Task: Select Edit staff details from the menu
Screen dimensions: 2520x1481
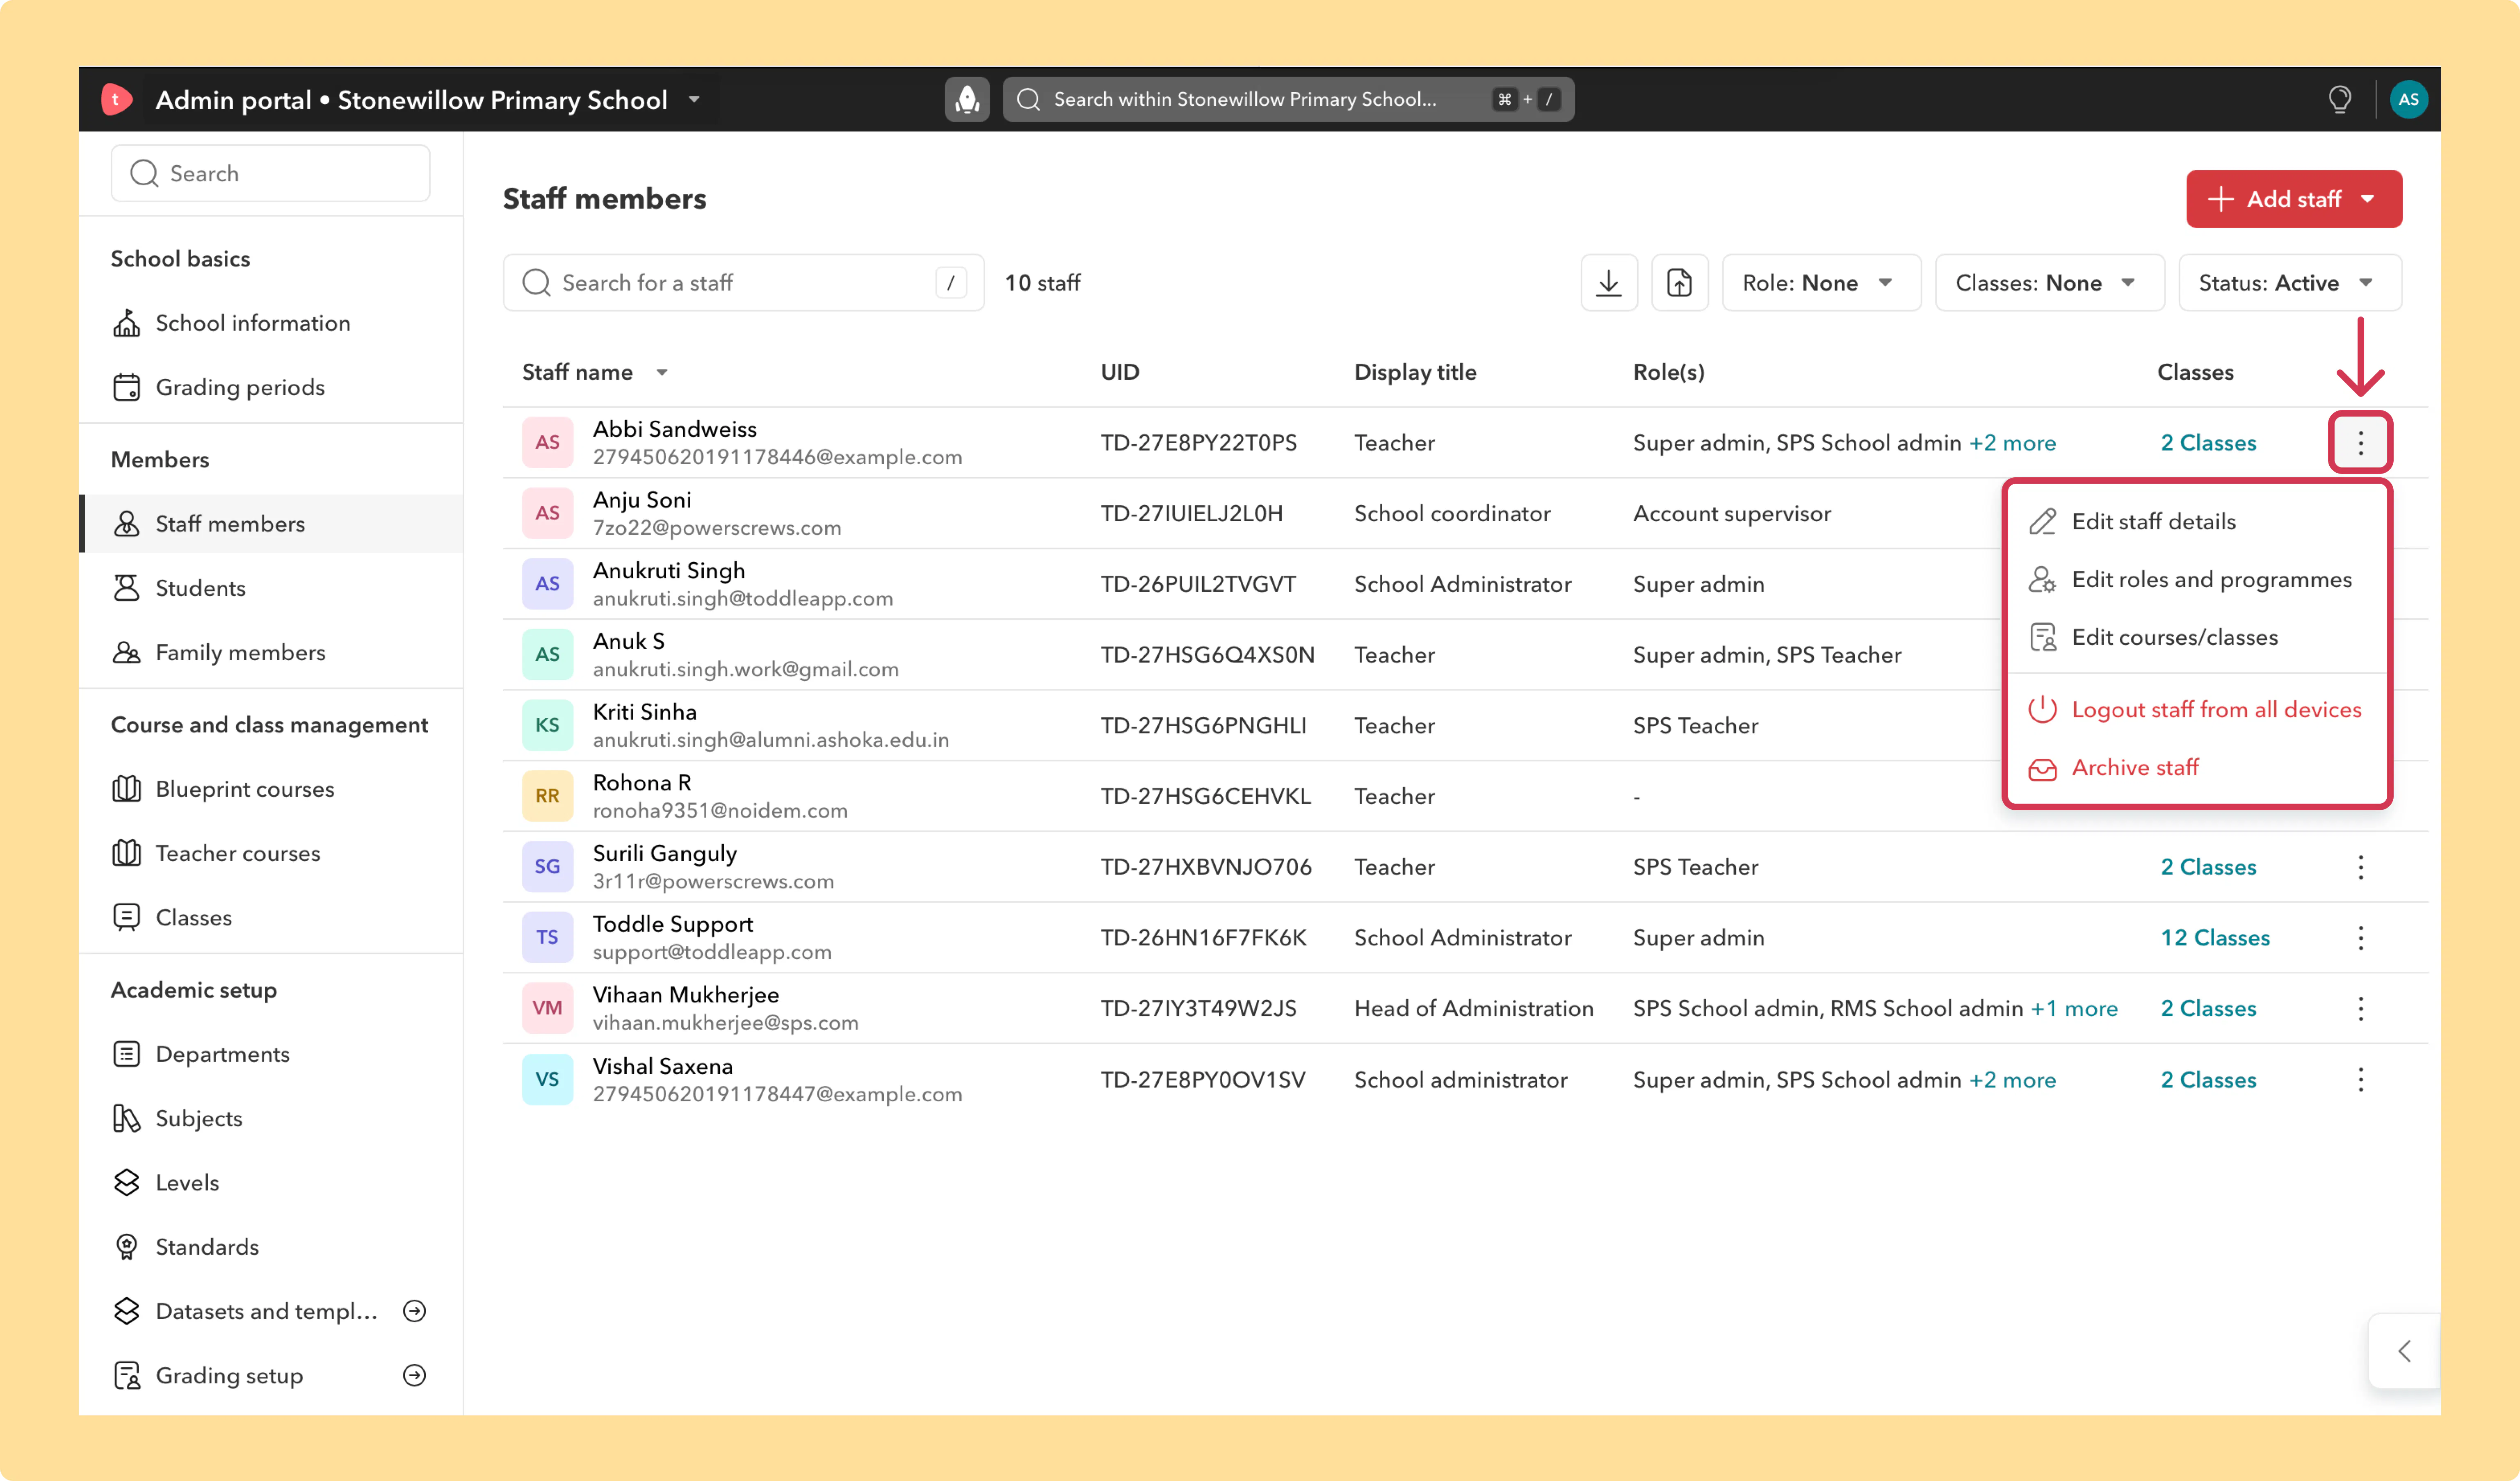Action: (2196, 521)
